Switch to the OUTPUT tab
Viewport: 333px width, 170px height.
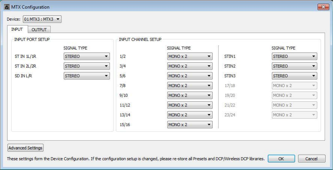(39, 30)
